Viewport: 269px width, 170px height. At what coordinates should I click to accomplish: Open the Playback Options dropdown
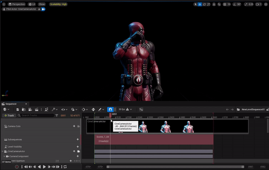(x=74, y=109)
